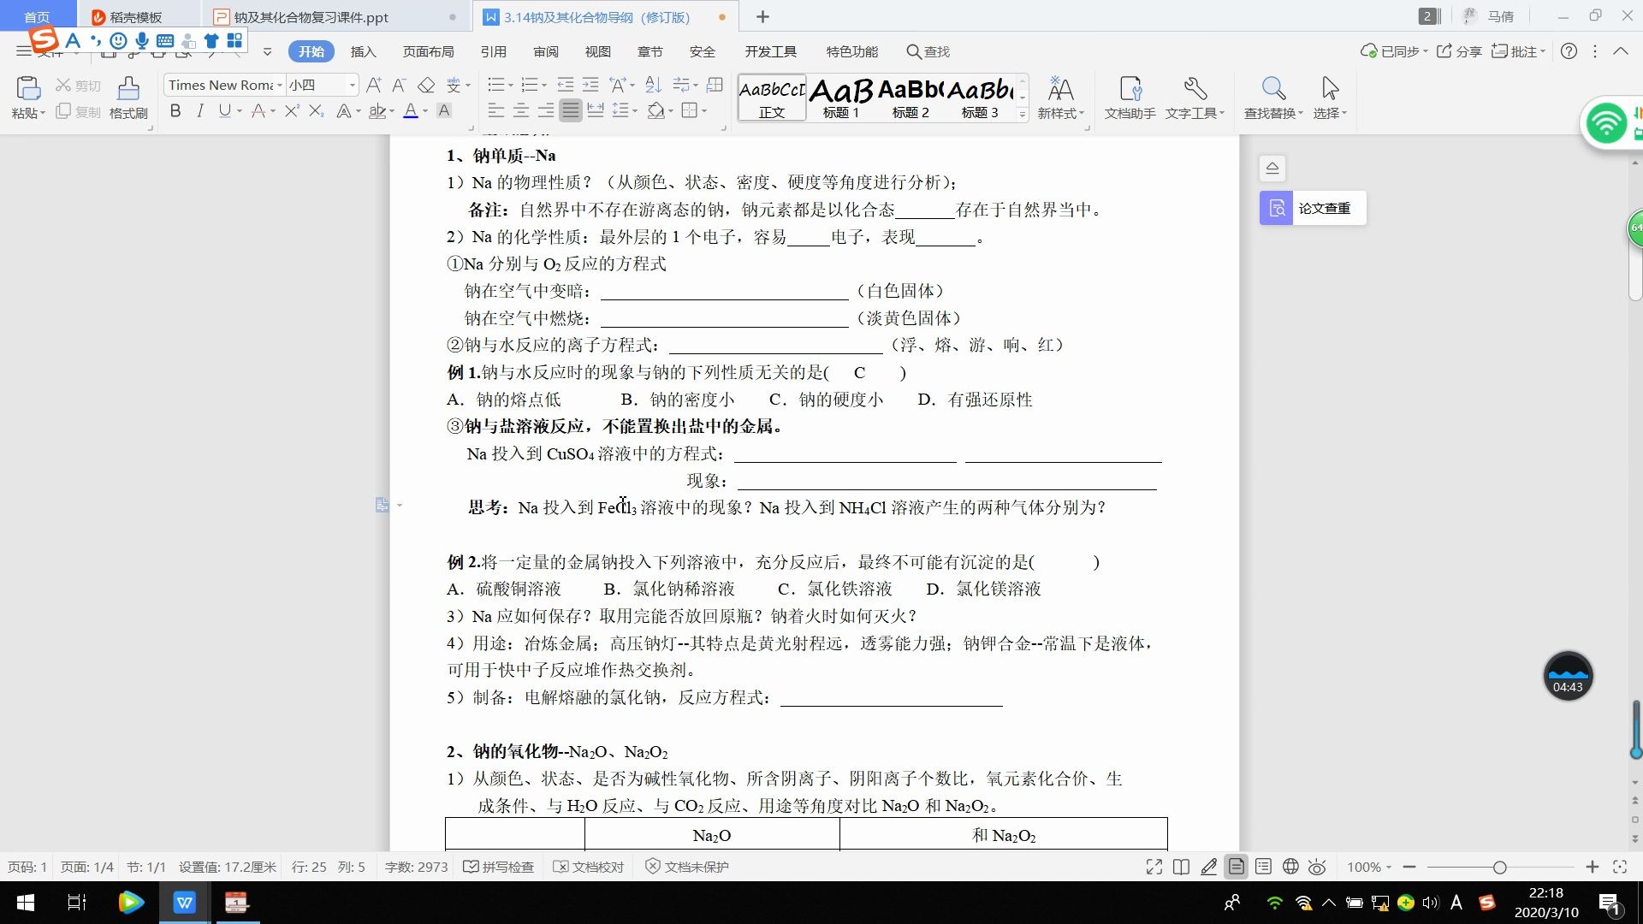Image resolution: width=1643 pixels, height=924 pixels.
Task: Open the 论文查重 (paper check) panel
Action: pos(1311,208)
